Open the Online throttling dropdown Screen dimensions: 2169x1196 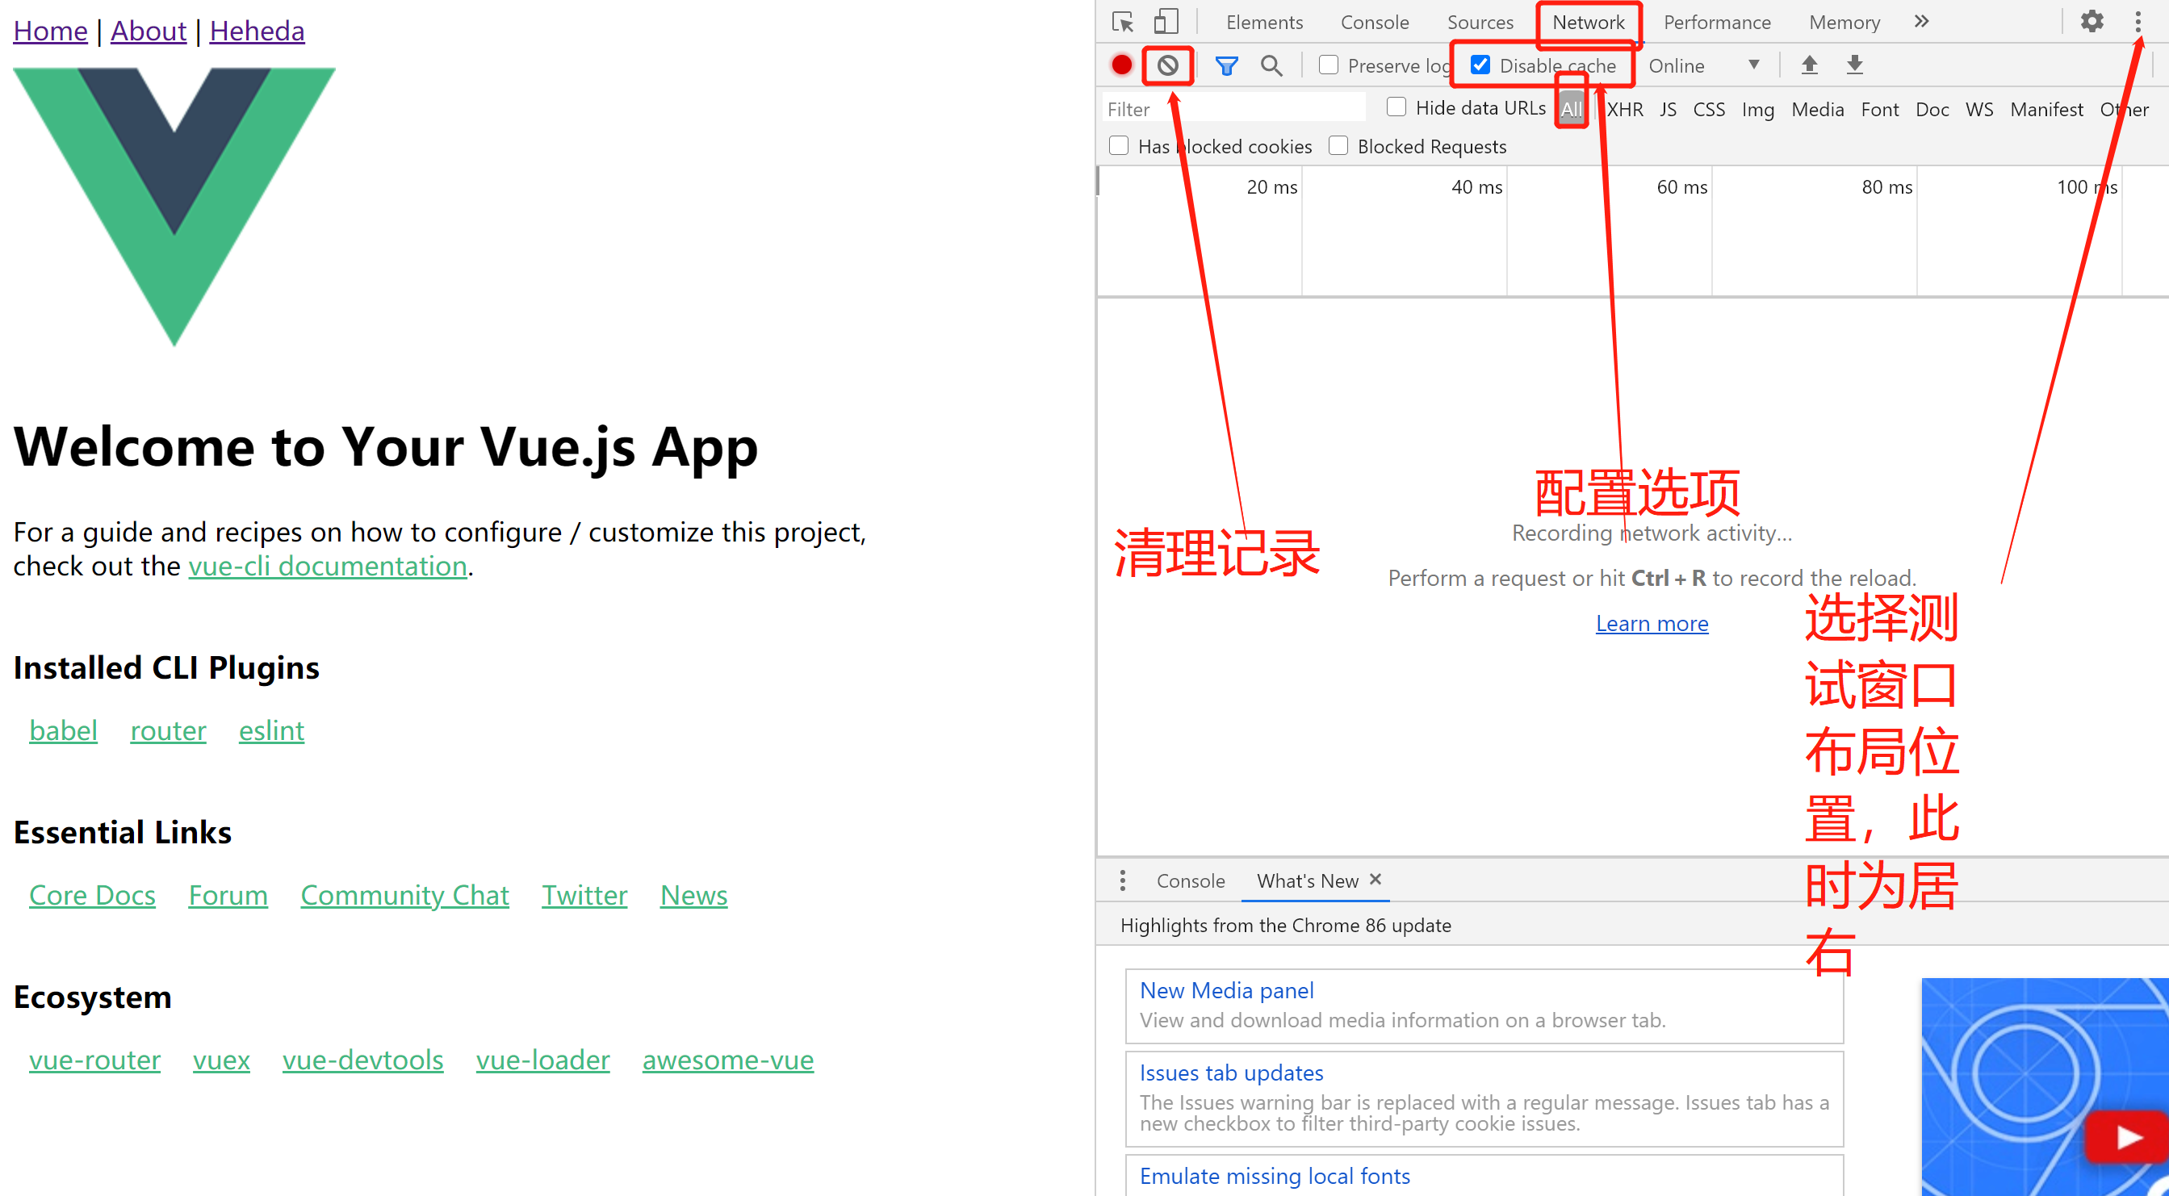(x=1702, y=65)
